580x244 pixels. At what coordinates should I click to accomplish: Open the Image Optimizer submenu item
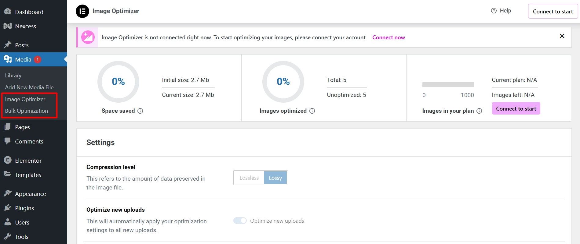(x=25, y=99)
